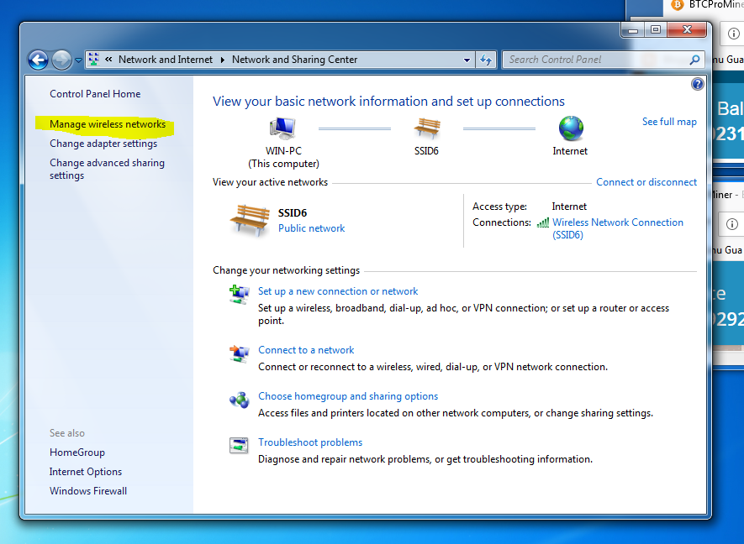Click the bold SSID6 active network name
The image size is (744, 544).
tap(293, 213)
